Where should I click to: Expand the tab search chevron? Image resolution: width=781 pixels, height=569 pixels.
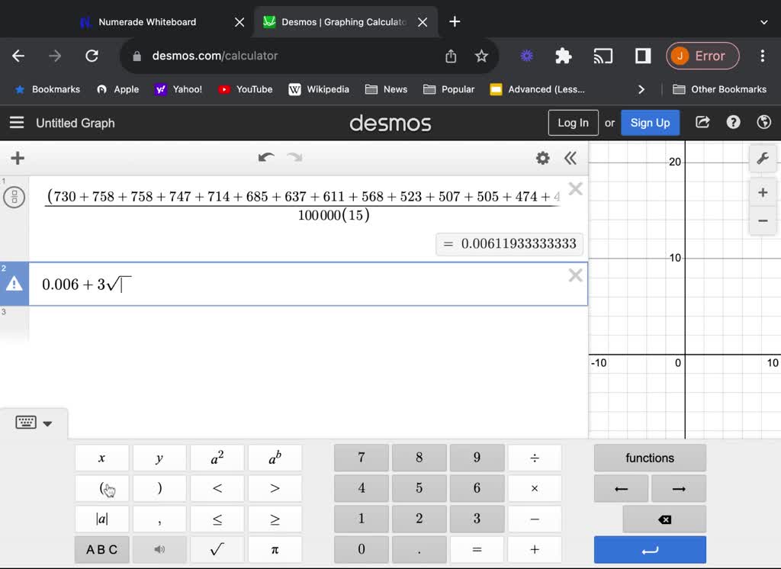tap(764, 22)
